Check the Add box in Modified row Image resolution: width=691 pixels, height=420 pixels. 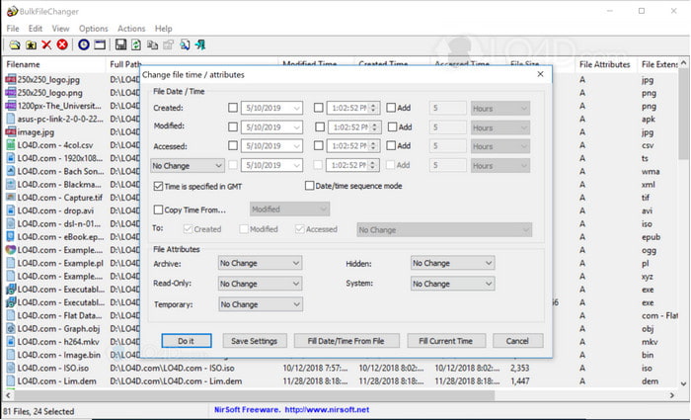coord(392,127)
